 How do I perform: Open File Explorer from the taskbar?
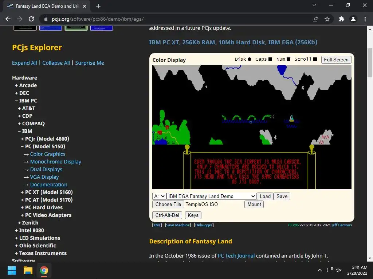[x=28, y=270]
